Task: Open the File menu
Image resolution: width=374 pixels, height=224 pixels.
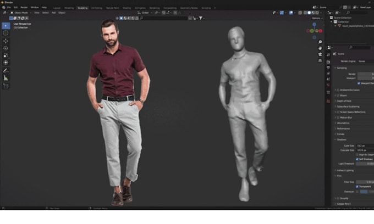Action: 9,8
